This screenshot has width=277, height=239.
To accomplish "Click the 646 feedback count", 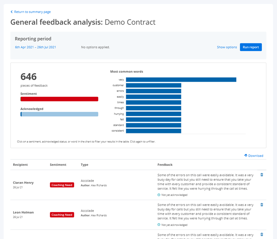I will (29, 77).
